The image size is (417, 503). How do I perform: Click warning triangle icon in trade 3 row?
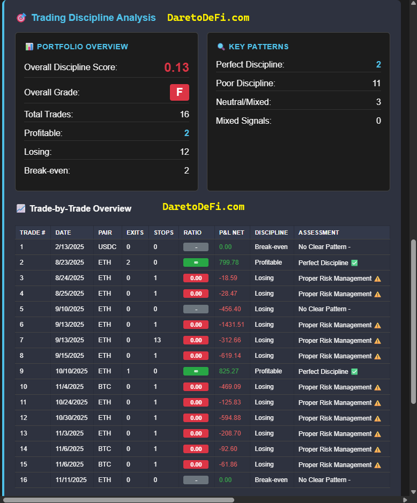click(x=377, y=279)
